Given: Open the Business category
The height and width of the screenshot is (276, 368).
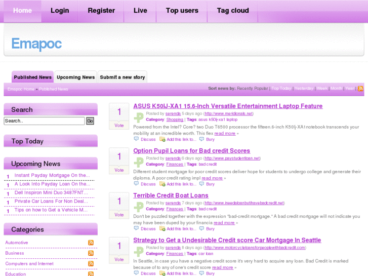Looking at the screenshot, I should 15,253.
